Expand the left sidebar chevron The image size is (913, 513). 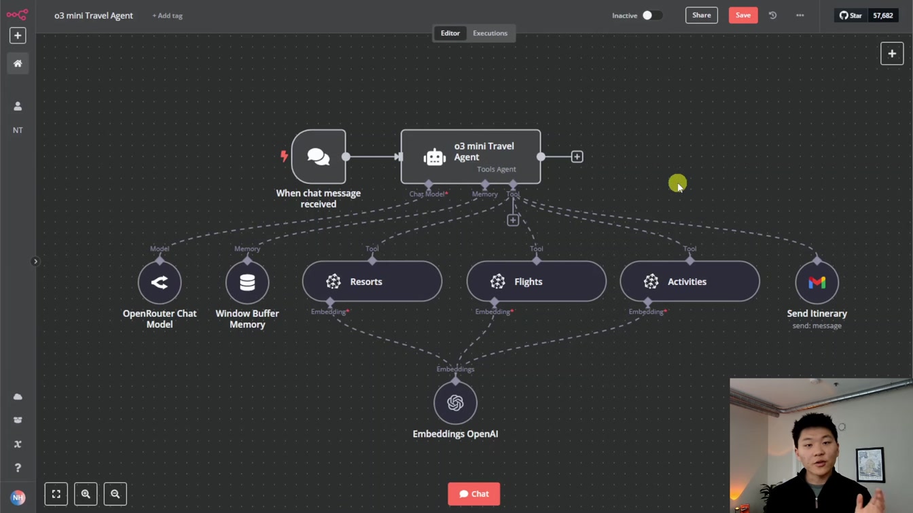pos(35,261)
